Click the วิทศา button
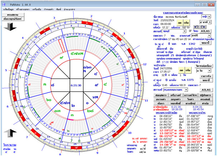 pyautogui.click(x=190, y=99)
